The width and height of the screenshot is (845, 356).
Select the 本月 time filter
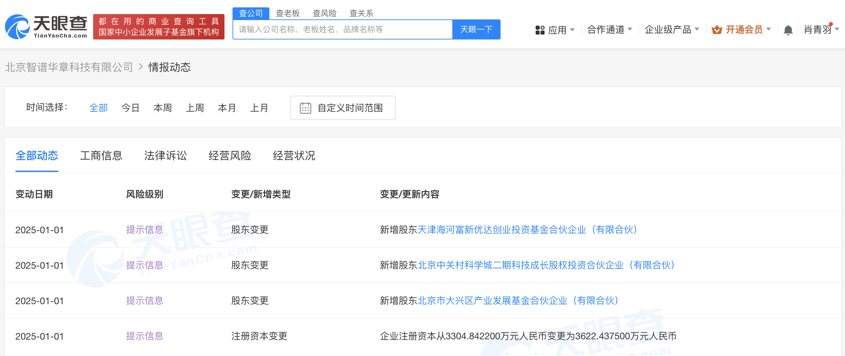pos(227,108)
